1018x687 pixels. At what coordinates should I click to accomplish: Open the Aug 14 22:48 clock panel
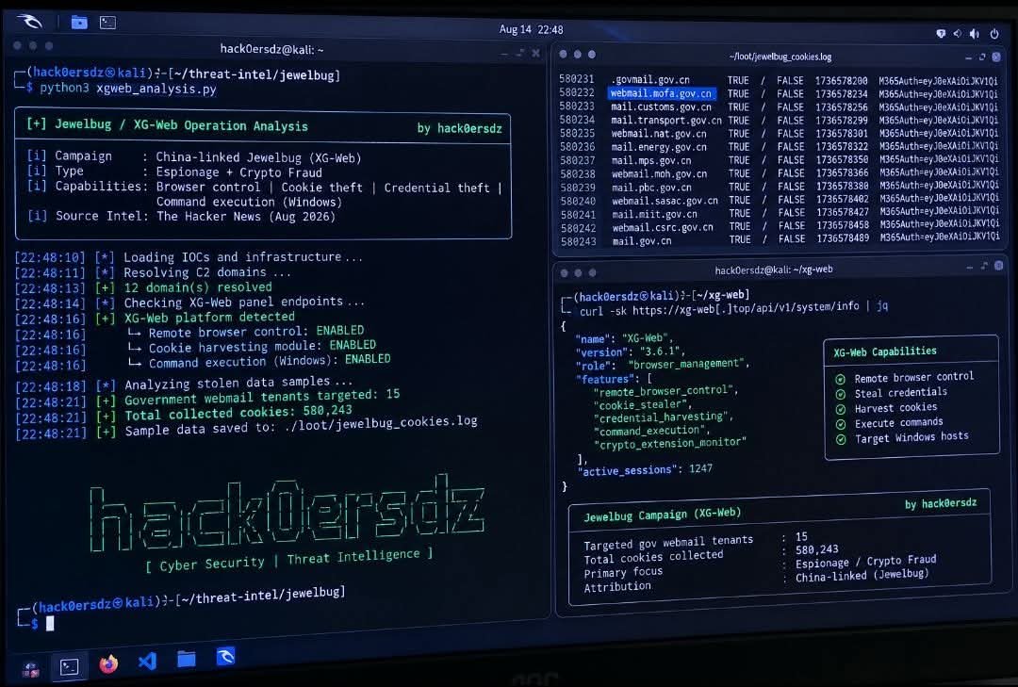coord(531,30)
